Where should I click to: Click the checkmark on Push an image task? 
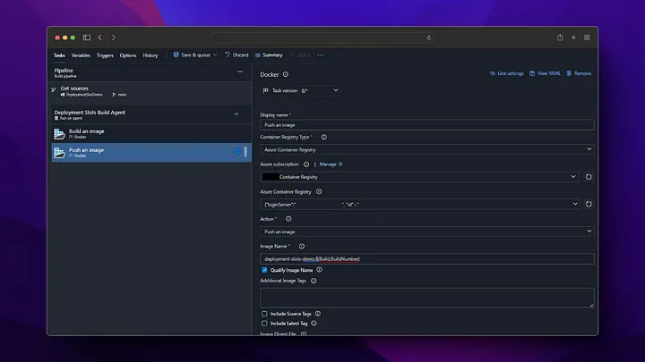[237, 151]
